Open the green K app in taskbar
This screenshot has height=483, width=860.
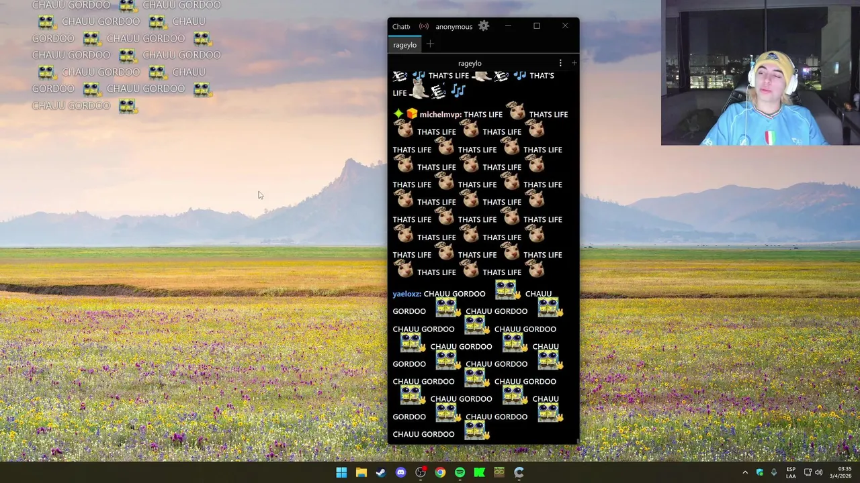[x=480, y=472]
